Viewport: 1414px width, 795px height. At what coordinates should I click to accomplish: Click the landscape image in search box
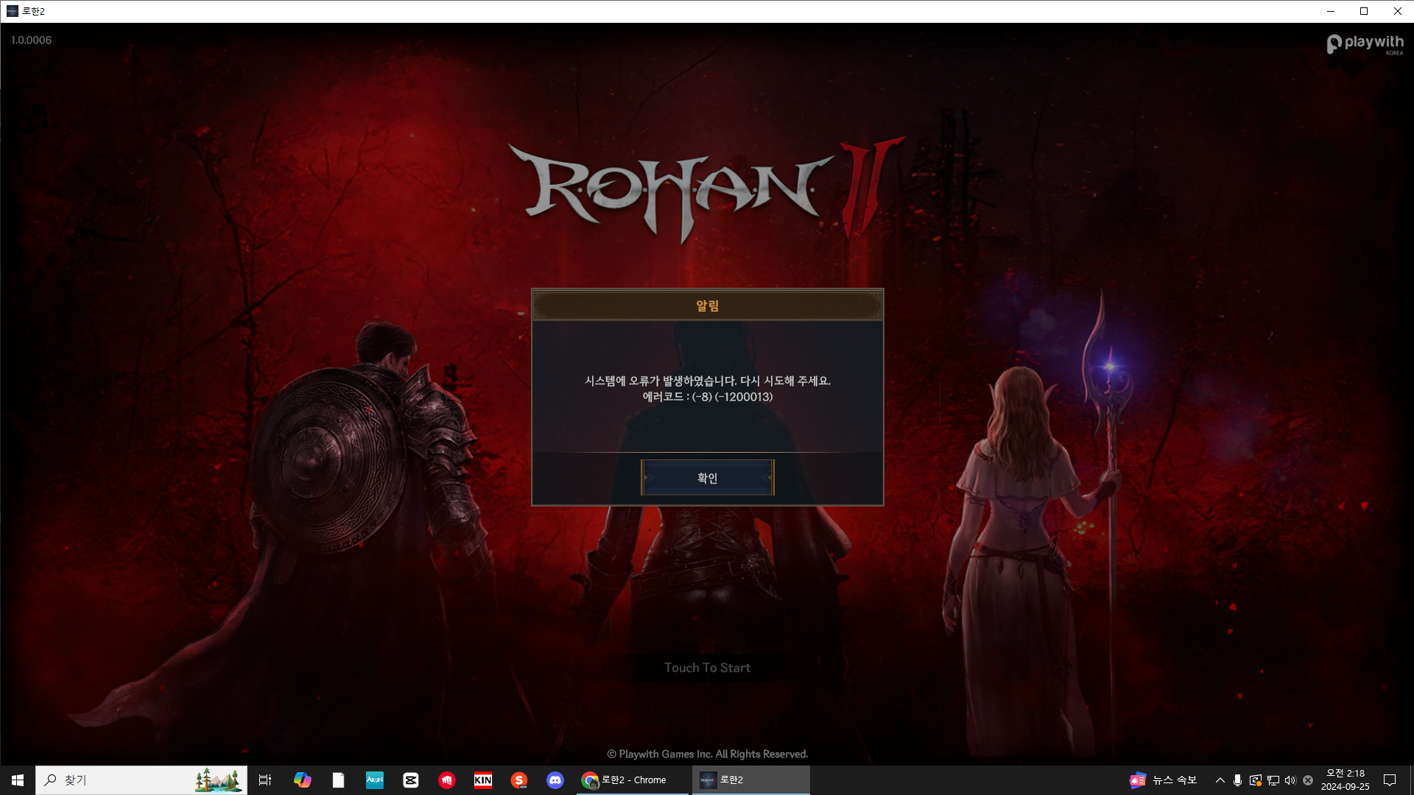pos(218,780)
